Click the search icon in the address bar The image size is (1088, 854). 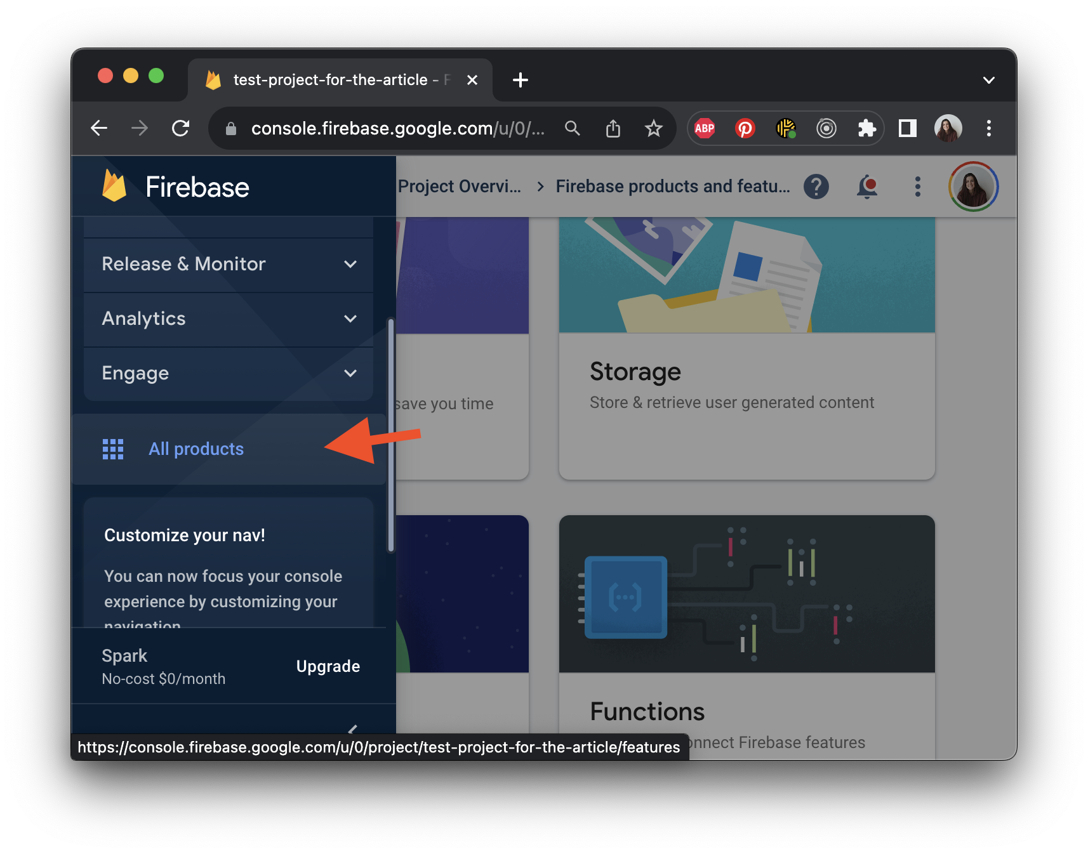[x=573, y=128]
